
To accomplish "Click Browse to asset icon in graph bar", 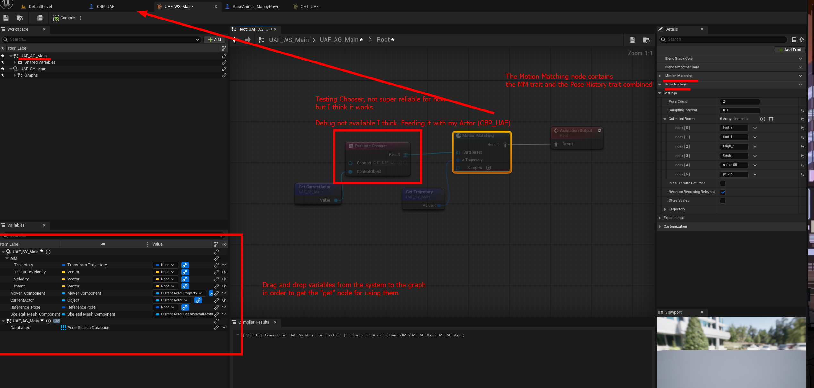I will [647, 40].
